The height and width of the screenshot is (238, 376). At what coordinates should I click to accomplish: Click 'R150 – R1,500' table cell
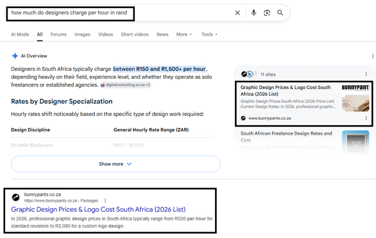click(128, 145)
